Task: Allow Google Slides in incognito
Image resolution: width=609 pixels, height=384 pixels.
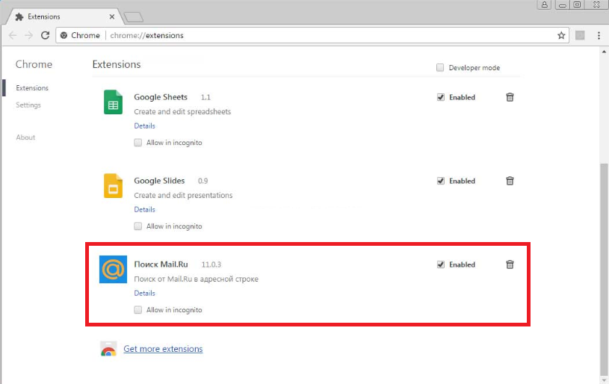Action: tap(138, 226)
